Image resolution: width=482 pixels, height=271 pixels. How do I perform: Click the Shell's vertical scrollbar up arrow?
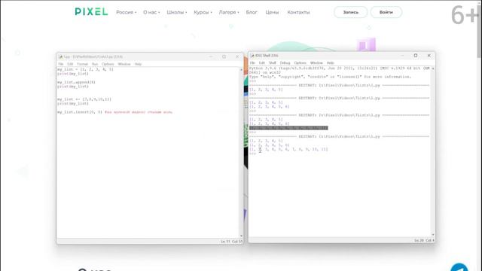pyautogui.click(x=433, y=69)
